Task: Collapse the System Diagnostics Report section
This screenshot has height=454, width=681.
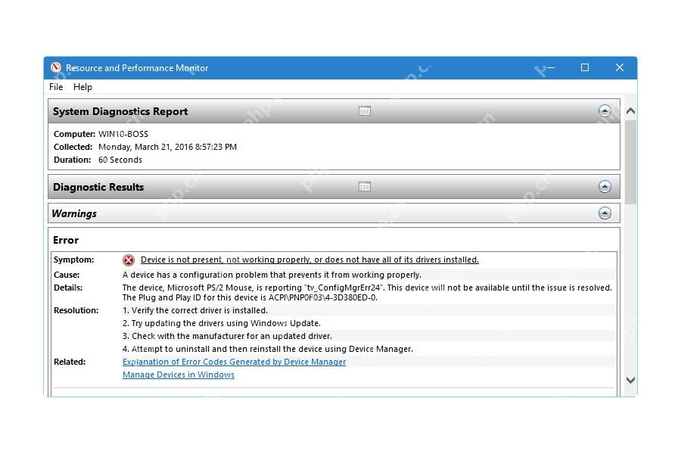Action: pos(605,111)
